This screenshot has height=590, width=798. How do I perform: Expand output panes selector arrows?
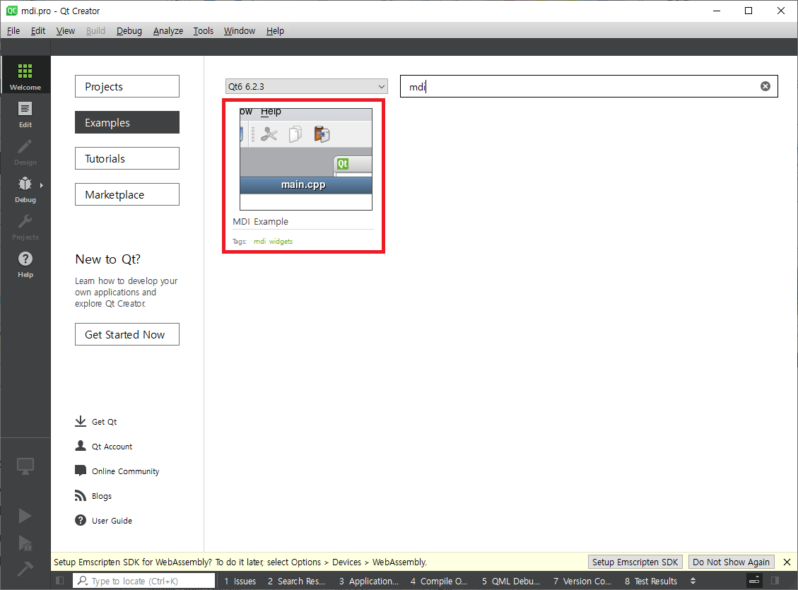pos(693,581)
